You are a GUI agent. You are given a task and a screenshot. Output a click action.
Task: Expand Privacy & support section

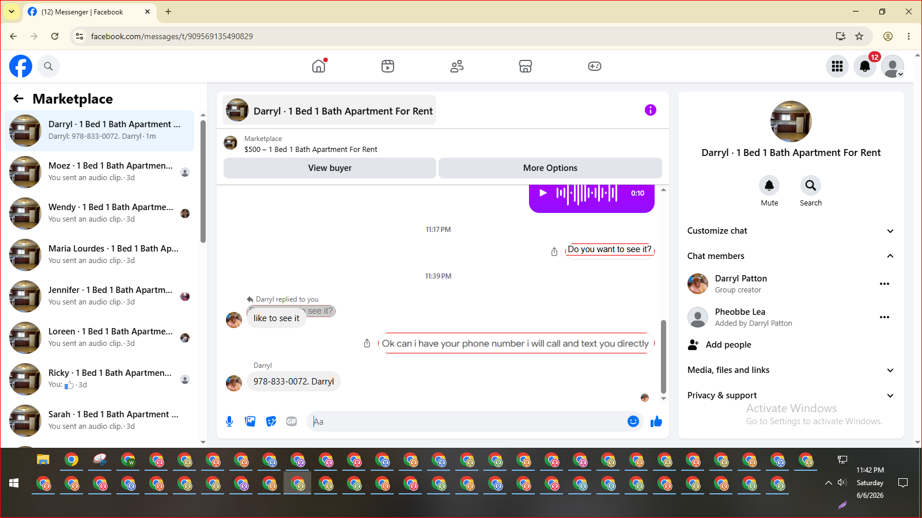(x=791, y=395)
